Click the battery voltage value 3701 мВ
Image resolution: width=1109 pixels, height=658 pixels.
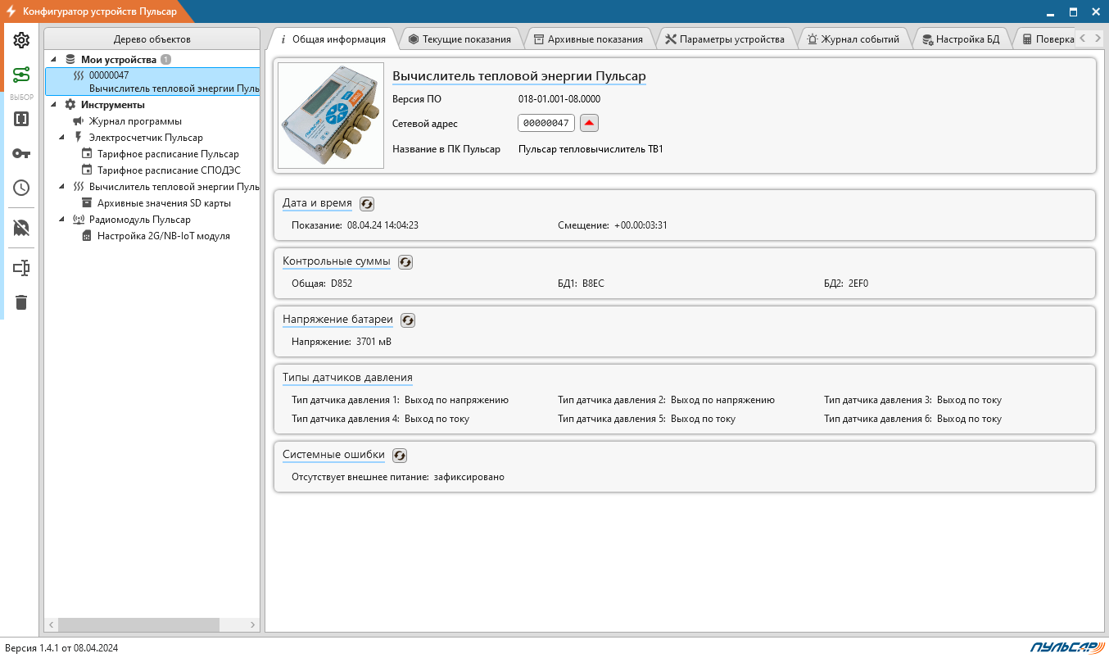(373, 342)
